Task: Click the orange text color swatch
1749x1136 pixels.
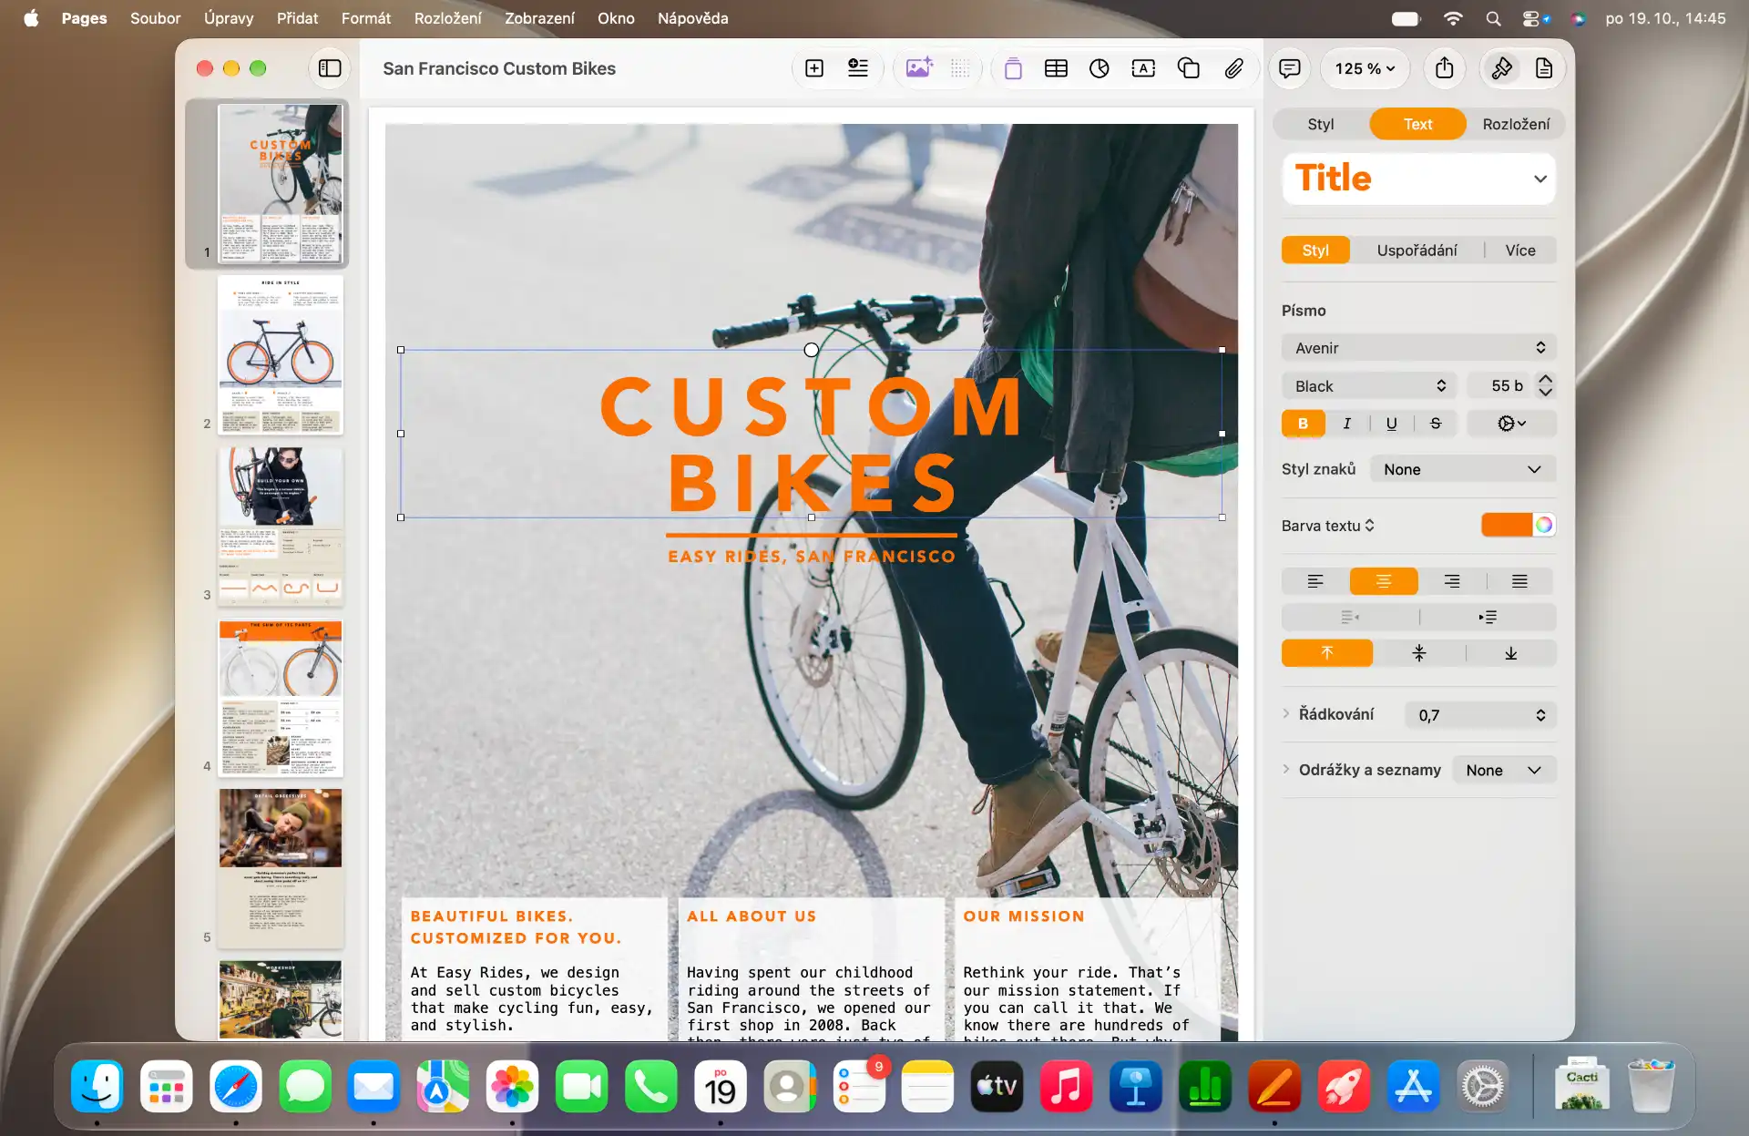Action: (1507, 525)
